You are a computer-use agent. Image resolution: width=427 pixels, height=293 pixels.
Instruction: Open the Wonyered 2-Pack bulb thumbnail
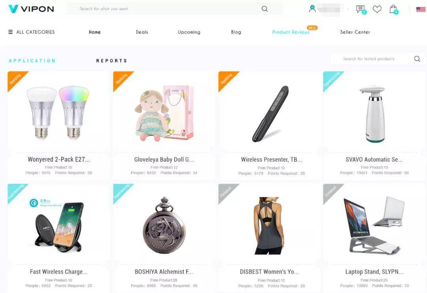[58, 113]
